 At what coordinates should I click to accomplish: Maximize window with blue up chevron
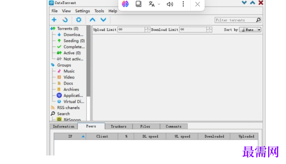(253, 3)
